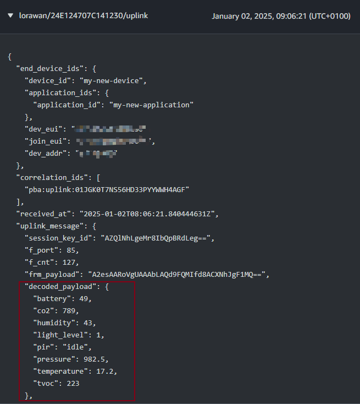Screen dimensions: 360x404
Task: Click the "received_at" timestamp line
Action: (117, 214)
